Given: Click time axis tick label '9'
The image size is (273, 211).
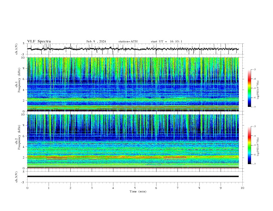Looking at the screenshot, I should 221,188.
